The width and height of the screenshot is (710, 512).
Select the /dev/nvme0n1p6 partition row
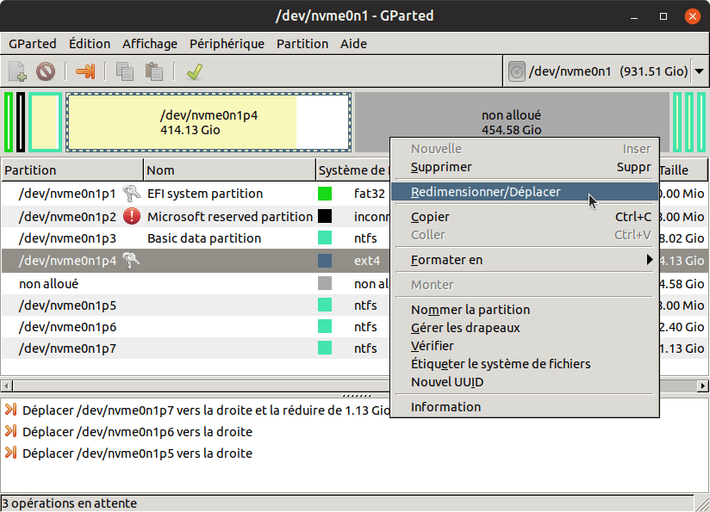(67, 327)
